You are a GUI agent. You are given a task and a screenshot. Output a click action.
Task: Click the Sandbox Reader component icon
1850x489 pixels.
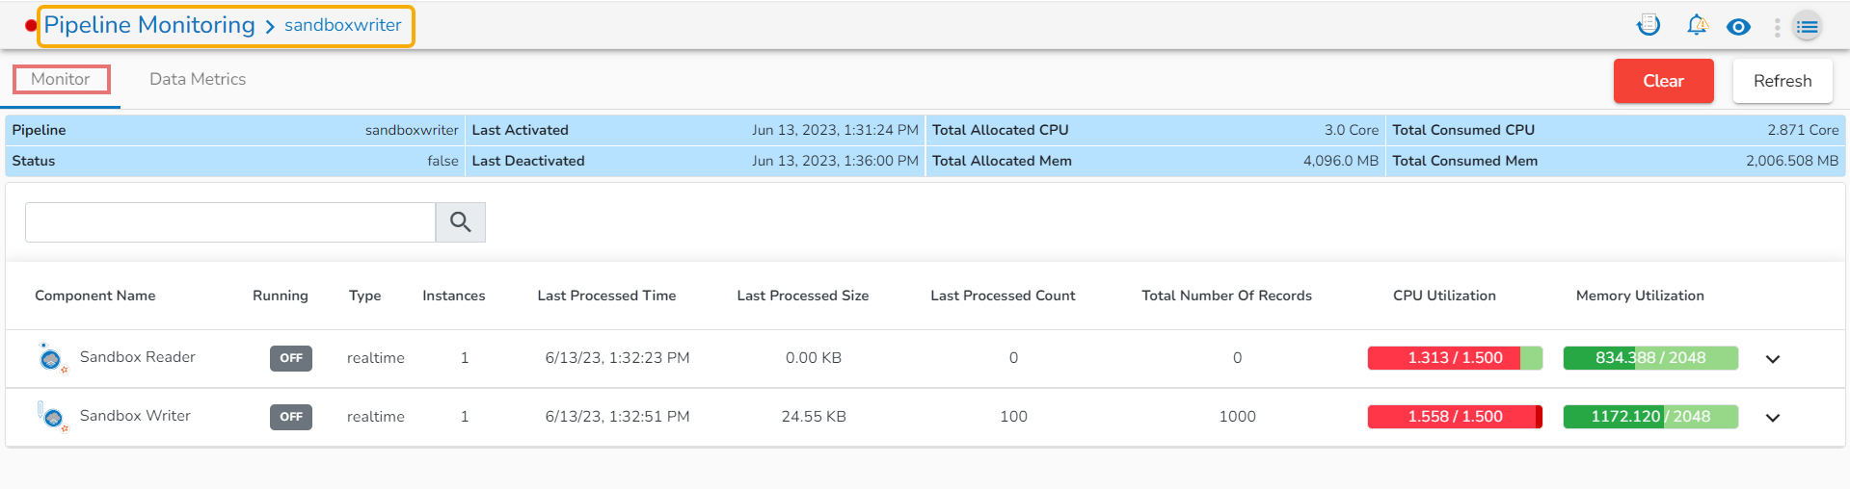(x=51, y=358)
